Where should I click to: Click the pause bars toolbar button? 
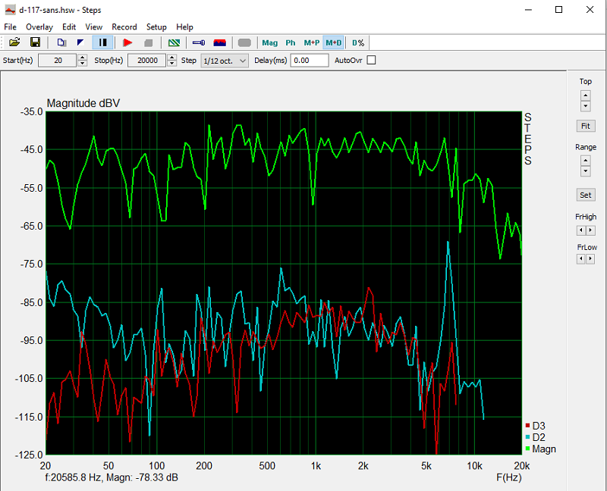(102, 42)
